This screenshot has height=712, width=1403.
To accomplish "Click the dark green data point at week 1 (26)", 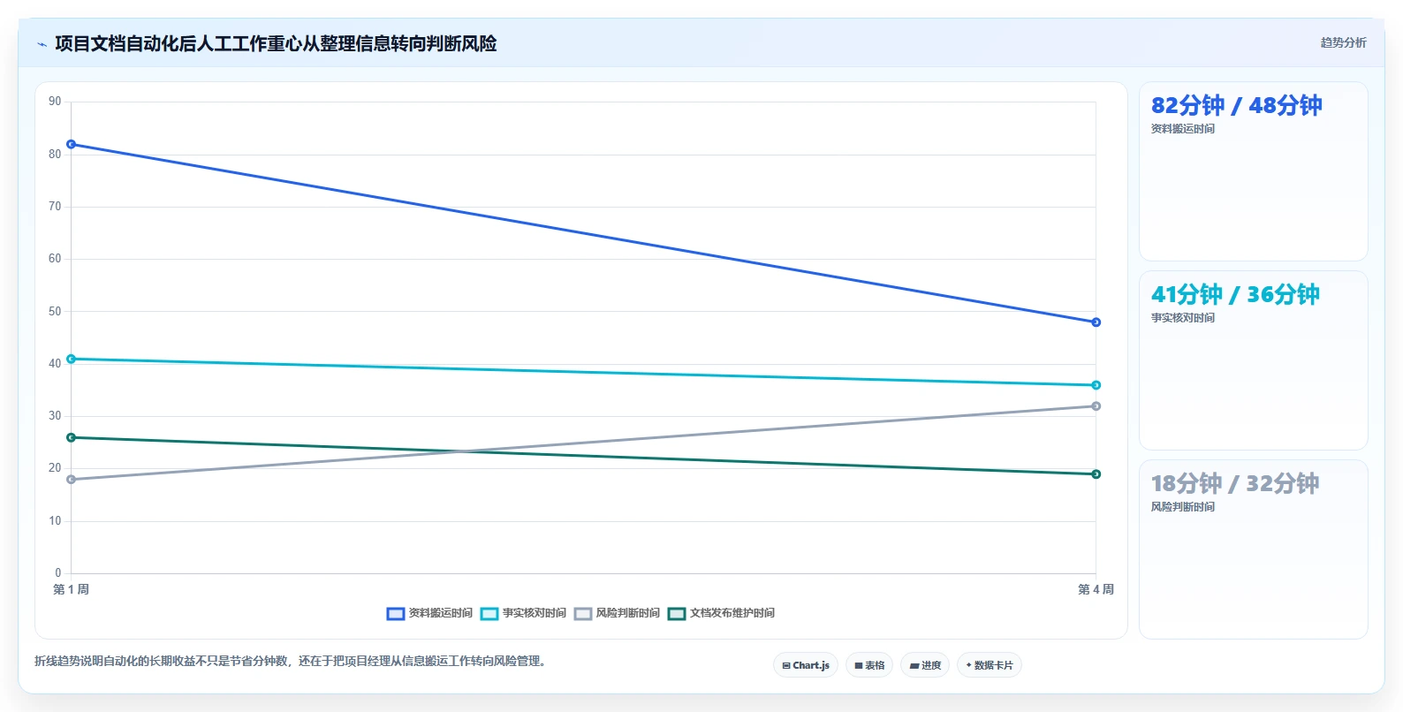I will coord(72,437).
